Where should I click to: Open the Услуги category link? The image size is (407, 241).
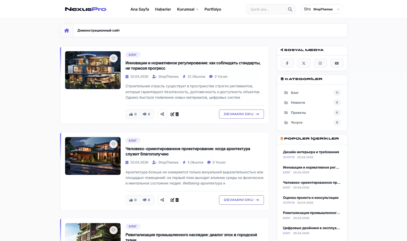point(296,123)
